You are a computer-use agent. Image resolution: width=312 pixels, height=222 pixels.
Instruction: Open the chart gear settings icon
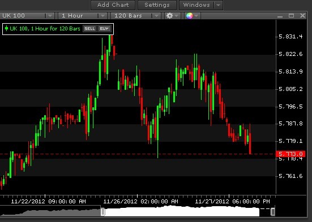point(169,16)
